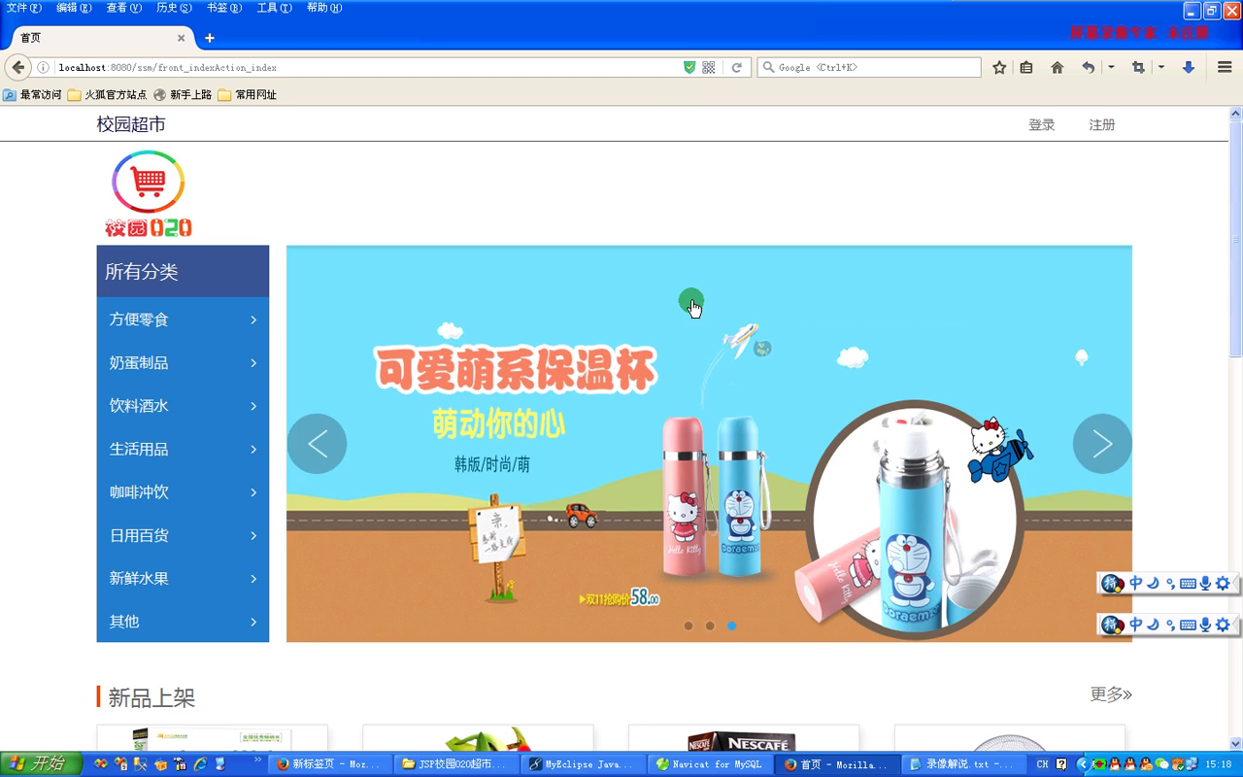
Task: Select the 首页 tab
Action: 97,38
